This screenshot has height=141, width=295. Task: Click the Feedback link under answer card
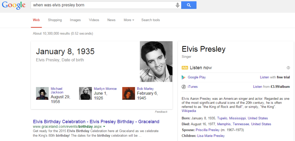(161, 112)
